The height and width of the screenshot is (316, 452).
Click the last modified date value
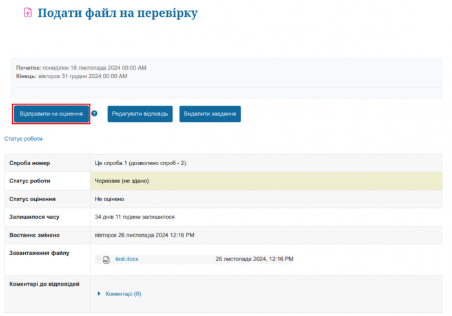tap(144, 235)
